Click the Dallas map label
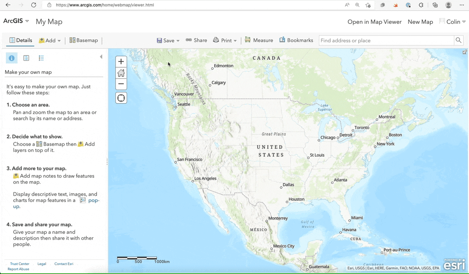 click(x=288, y=184)
